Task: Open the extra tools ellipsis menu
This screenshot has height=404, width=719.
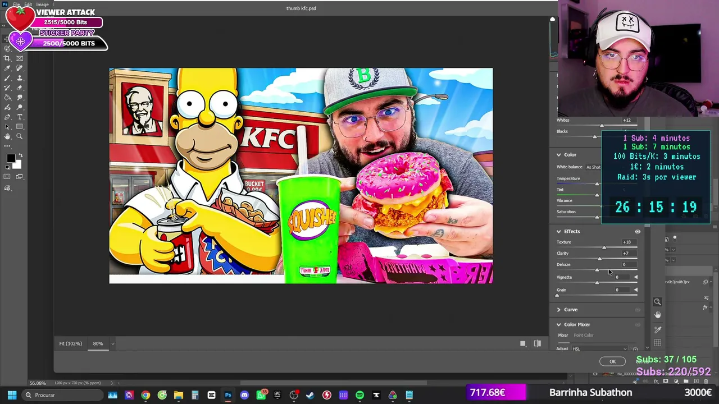Action: point(7,146)
